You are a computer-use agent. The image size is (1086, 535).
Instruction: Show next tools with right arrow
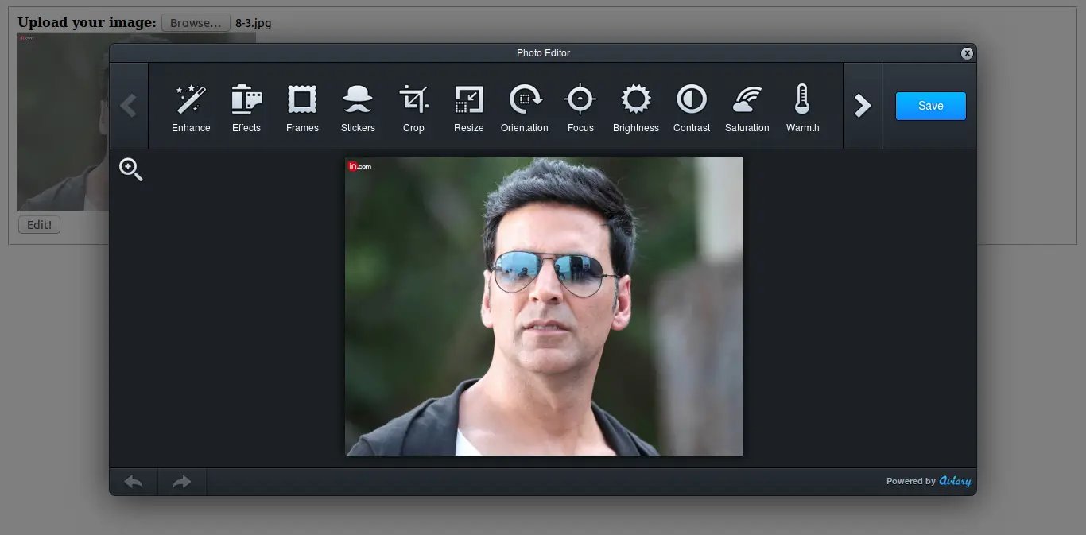click(x=863, y=106)
